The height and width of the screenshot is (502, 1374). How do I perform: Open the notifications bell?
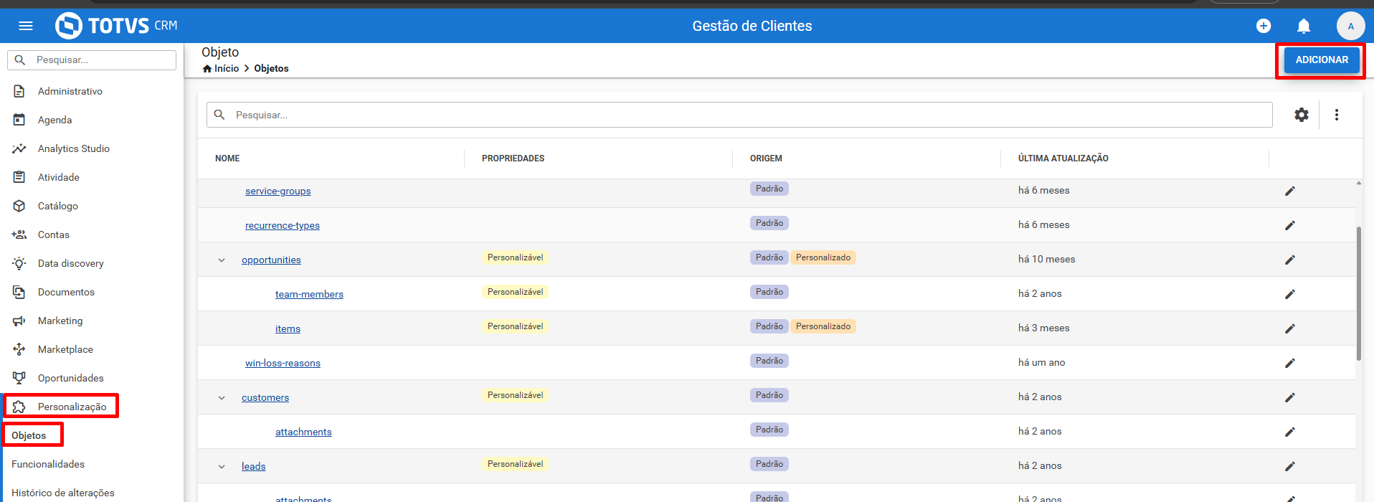(1304, 26)
